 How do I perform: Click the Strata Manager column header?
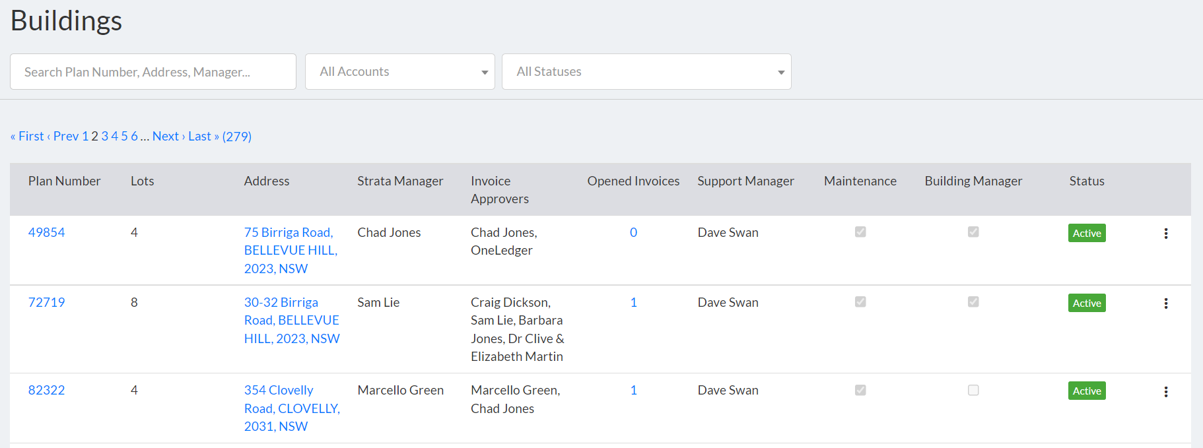pyautogui.click(x=400, y=181)
